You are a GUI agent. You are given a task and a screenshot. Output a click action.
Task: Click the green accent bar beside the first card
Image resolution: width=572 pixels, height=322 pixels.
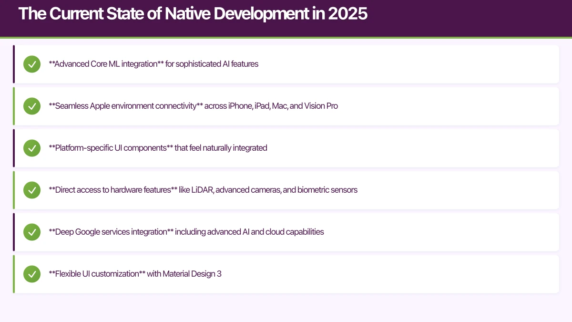click(x=14, y=64)
